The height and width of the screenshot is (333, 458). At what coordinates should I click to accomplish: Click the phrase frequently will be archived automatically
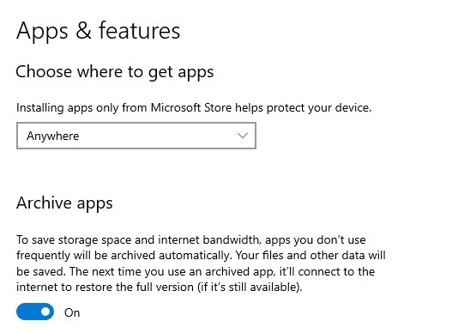[x=124, y=256]
